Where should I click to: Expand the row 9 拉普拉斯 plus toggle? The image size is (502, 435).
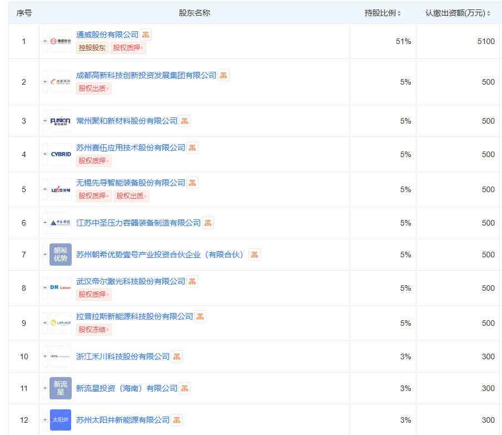click(45, 323)
